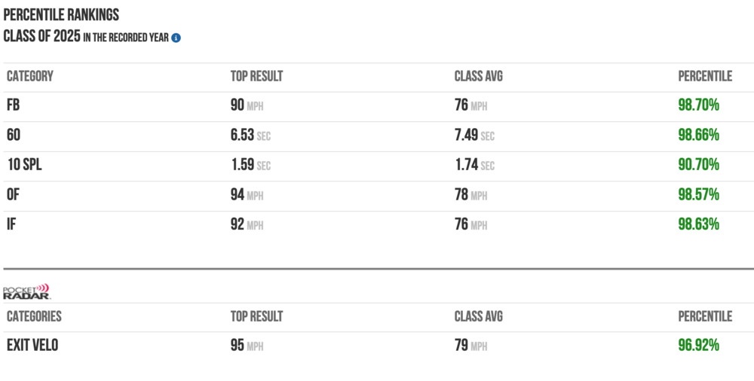Click the Top Result header in upper table

(256, 76)
